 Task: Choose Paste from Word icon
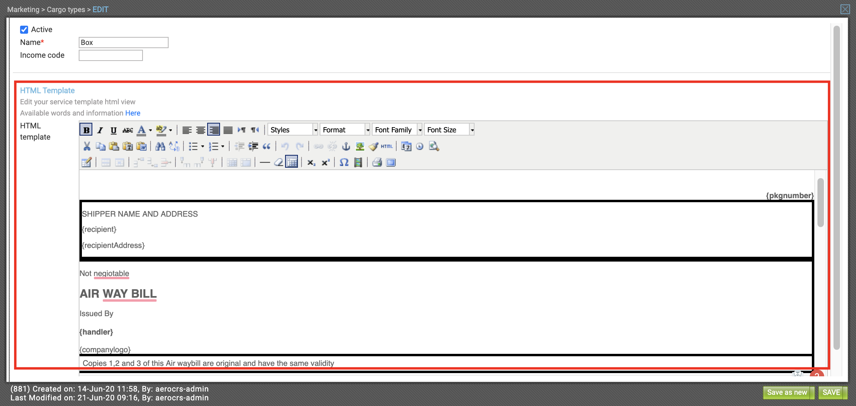pos(141,146)
